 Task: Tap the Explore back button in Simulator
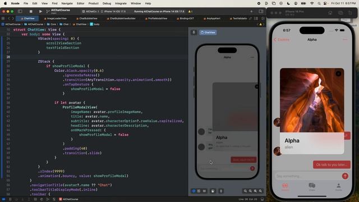(282, 40)
